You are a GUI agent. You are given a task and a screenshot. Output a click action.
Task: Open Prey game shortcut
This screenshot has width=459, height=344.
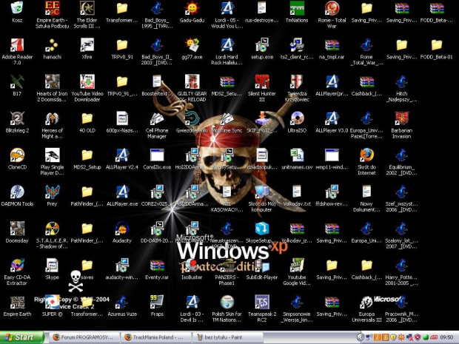pos(52,192)
